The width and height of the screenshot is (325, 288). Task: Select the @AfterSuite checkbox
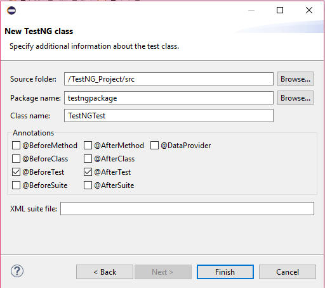(x=88, y=185)
